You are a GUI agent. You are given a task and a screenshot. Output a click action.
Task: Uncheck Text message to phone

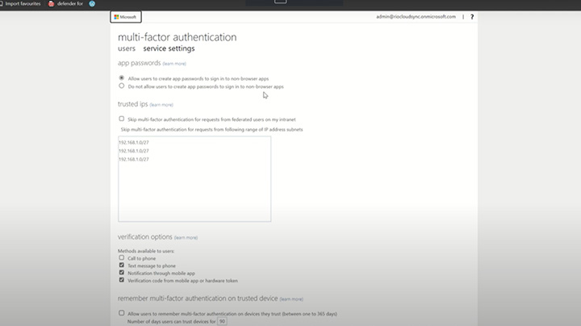[122, 265]
